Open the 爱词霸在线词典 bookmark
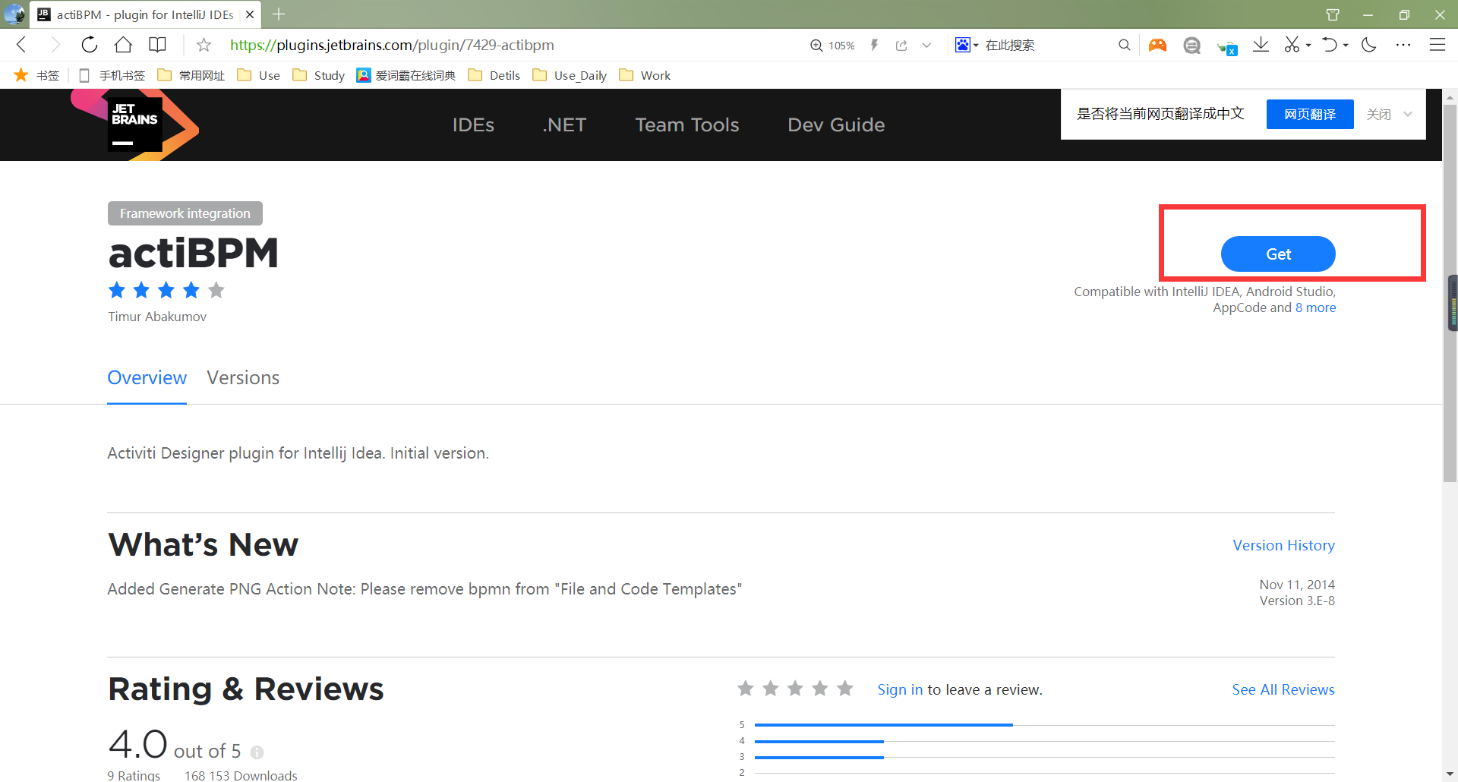Image resolution: width=1458 pixels, height=782 pixels. tap(406, 75)
